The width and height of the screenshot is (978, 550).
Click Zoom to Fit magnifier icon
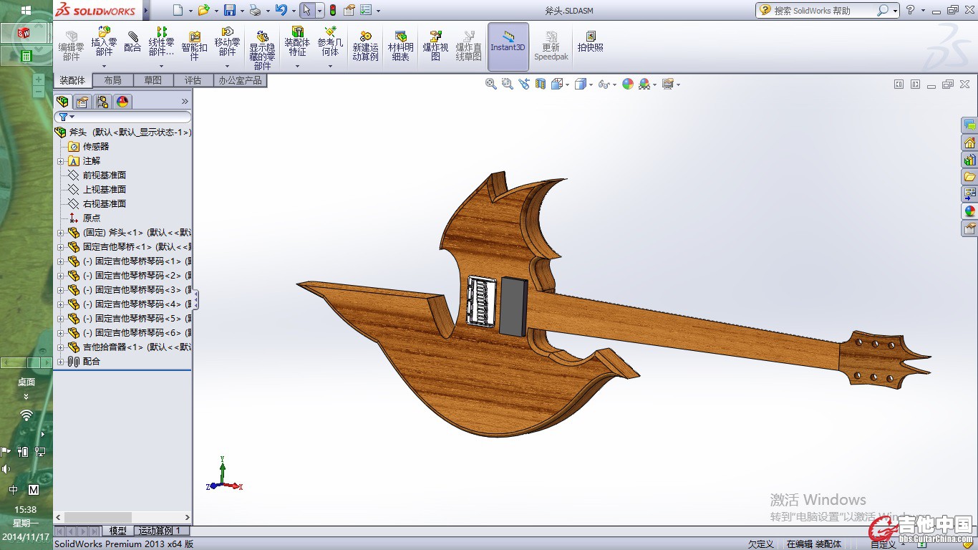pos(491,84)
